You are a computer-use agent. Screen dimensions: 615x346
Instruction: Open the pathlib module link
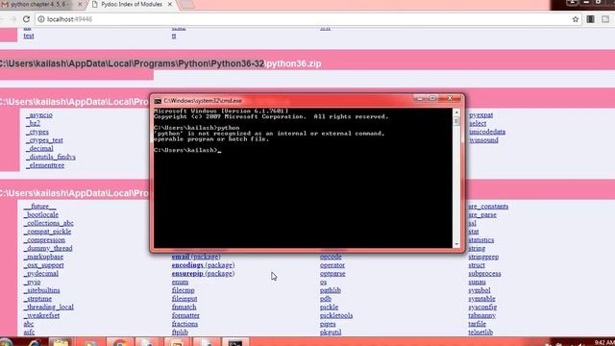click(331, 290)
